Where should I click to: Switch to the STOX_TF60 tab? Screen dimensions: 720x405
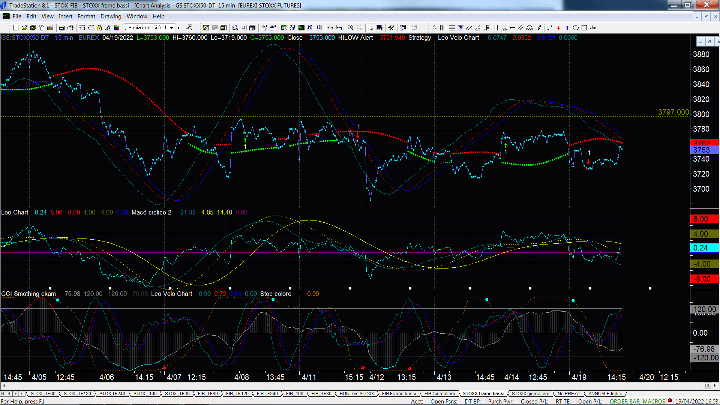43,393
